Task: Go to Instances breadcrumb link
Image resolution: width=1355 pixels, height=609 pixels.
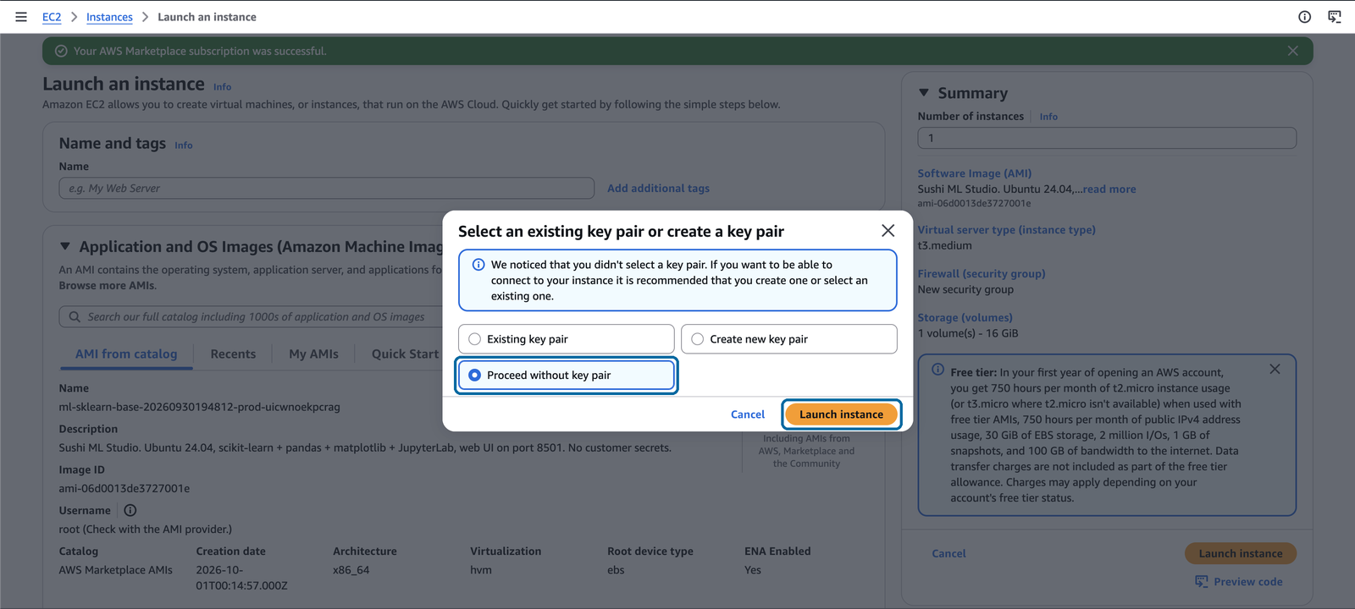Action: (109, 17)
